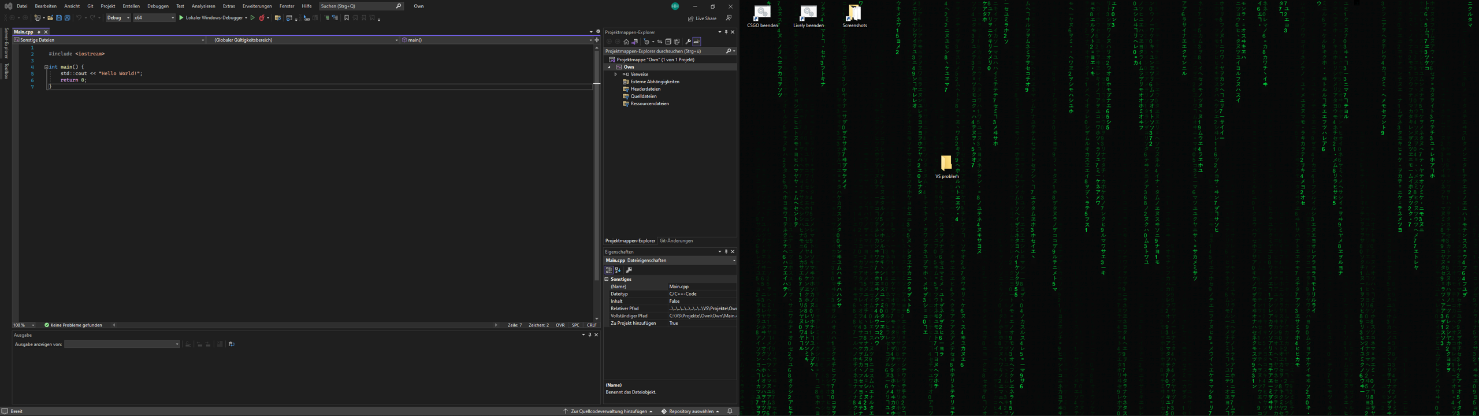Click Keine Probleme gefunden indicator
This screenshot has height=416, width=1479.
[x=73, y=325]
